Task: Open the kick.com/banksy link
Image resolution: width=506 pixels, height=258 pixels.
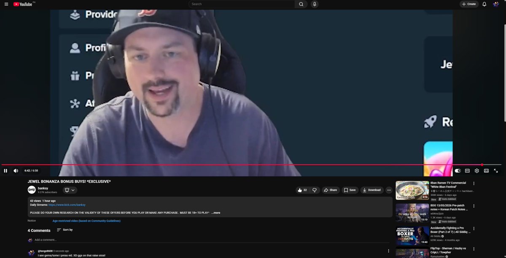Action: [x=67, y=205]
